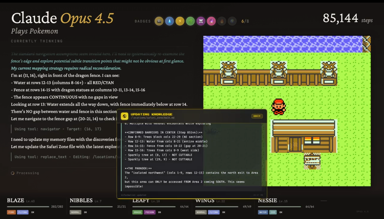Click the rightmost dragon statue on fence
Viewport: 384px width, 219px height.
click(x=329, y=73)
